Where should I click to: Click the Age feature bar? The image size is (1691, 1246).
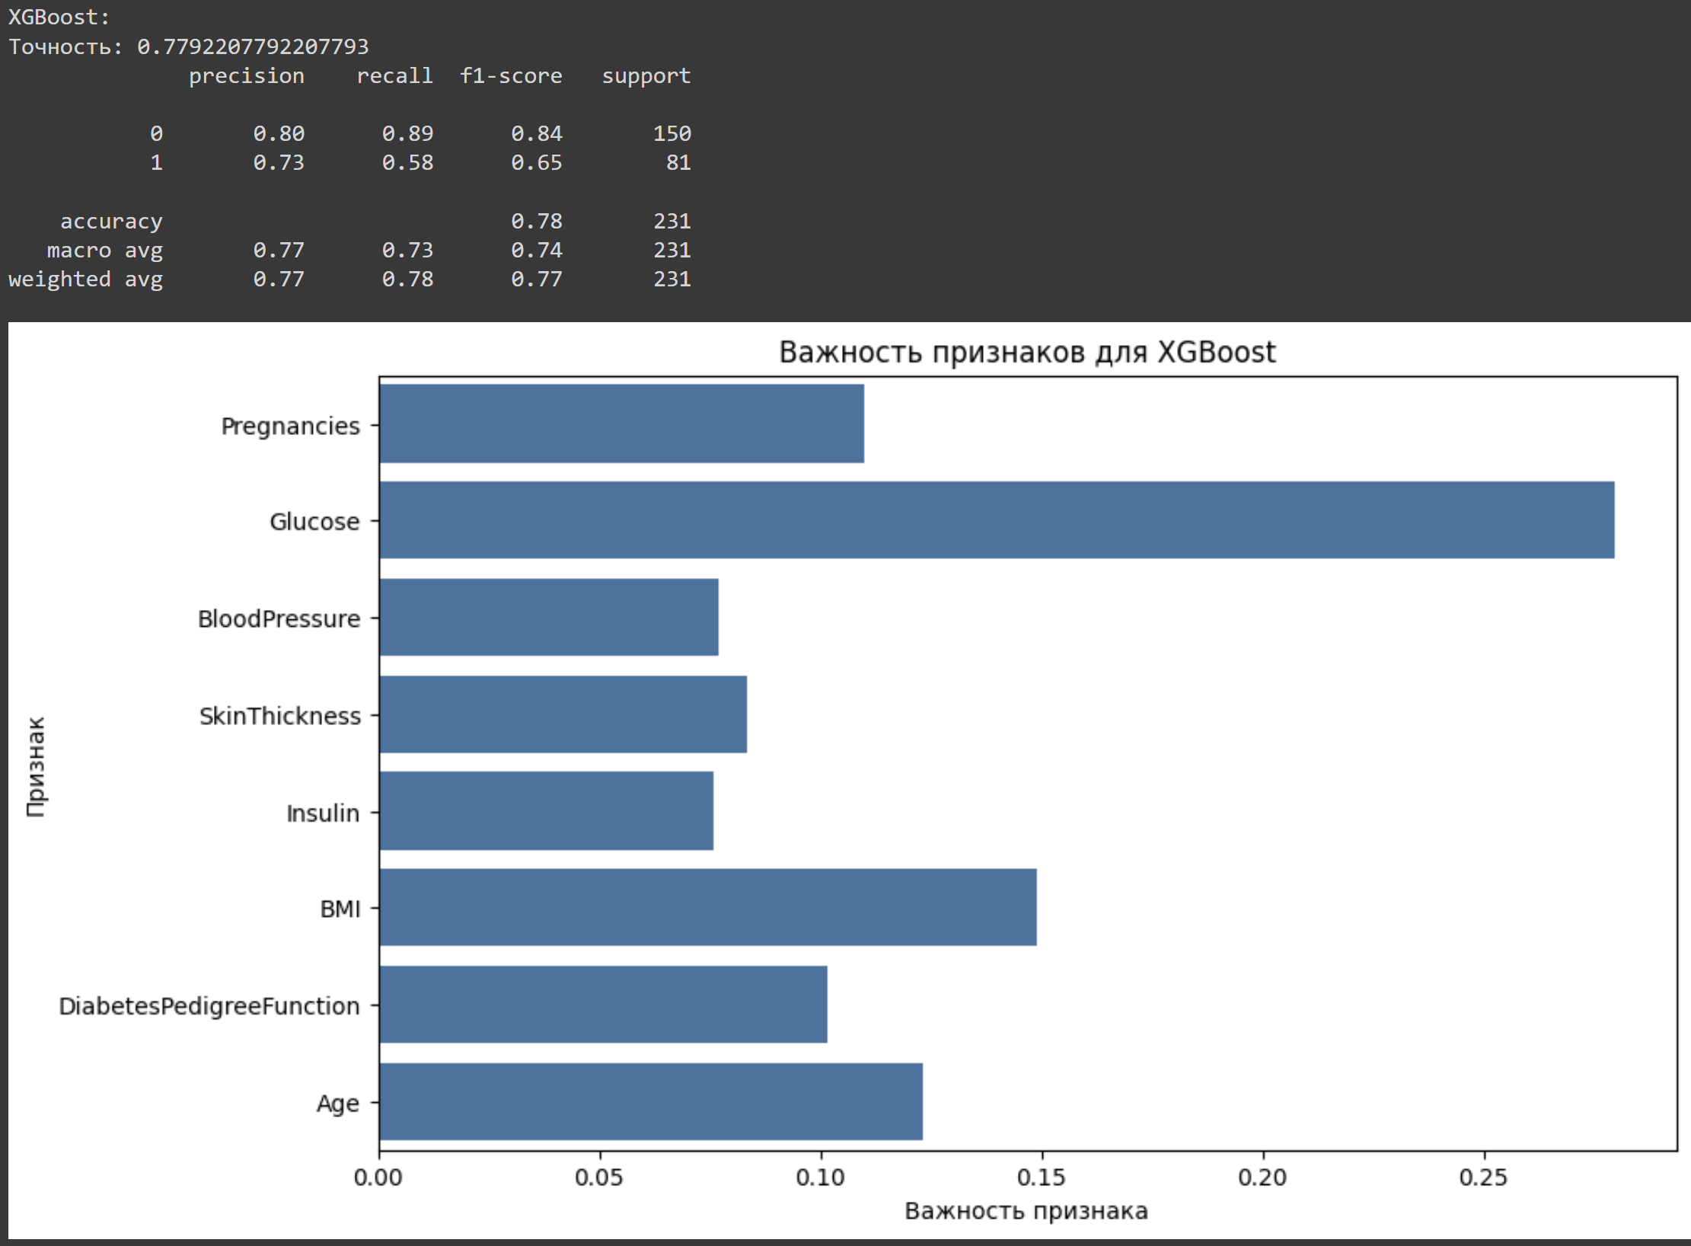click(650, 1101)
